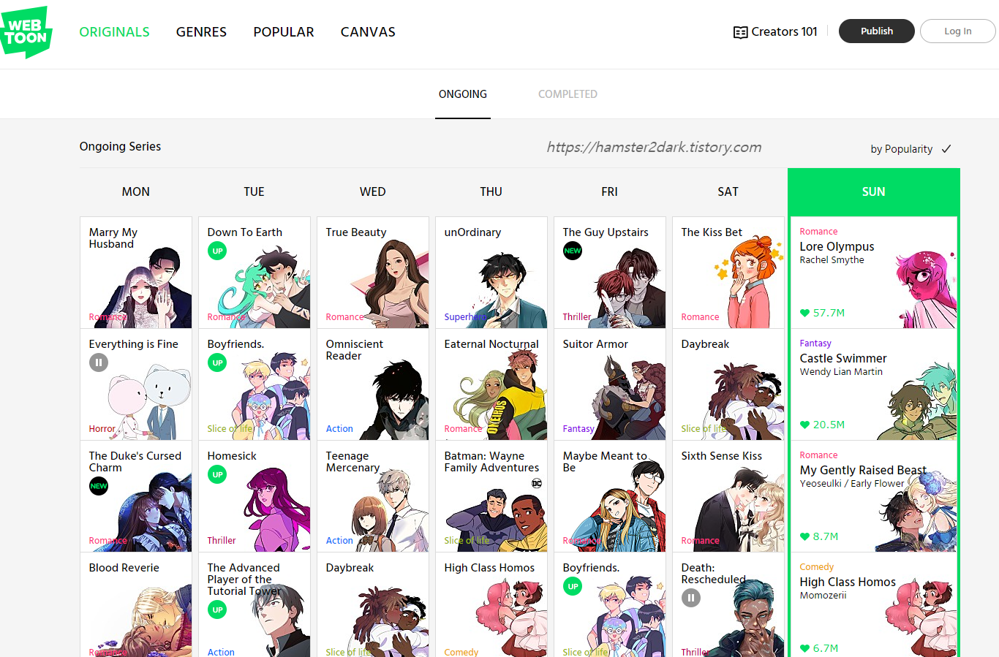Select the MON column header
The width and height of the screenshot is (999, 657).
[x=136, y=191]
